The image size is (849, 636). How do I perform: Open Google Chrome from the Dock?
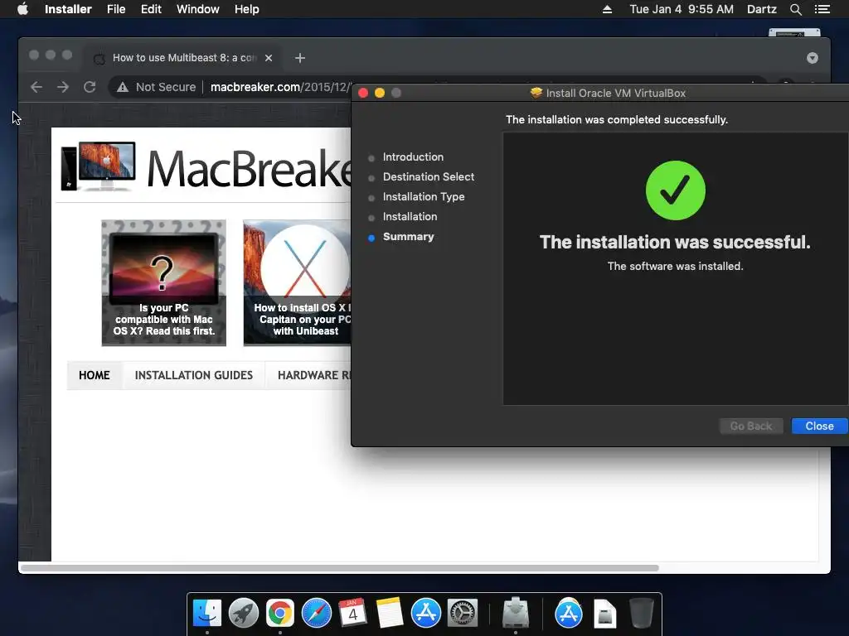(x=280, y=614)
